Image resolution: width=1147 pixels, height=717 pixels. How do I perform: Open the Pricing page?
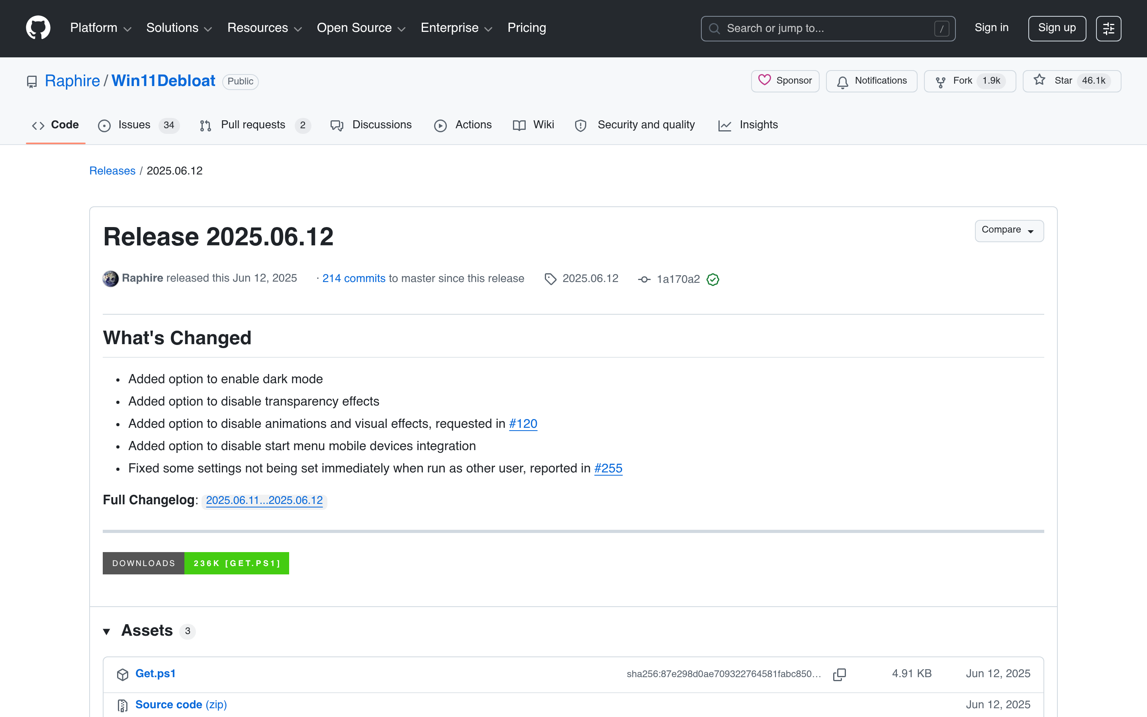pos(527,28)
